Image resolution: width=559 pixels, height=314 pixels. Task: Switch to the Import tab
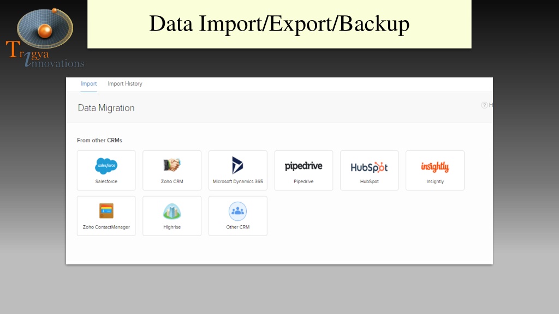(89, 83)
